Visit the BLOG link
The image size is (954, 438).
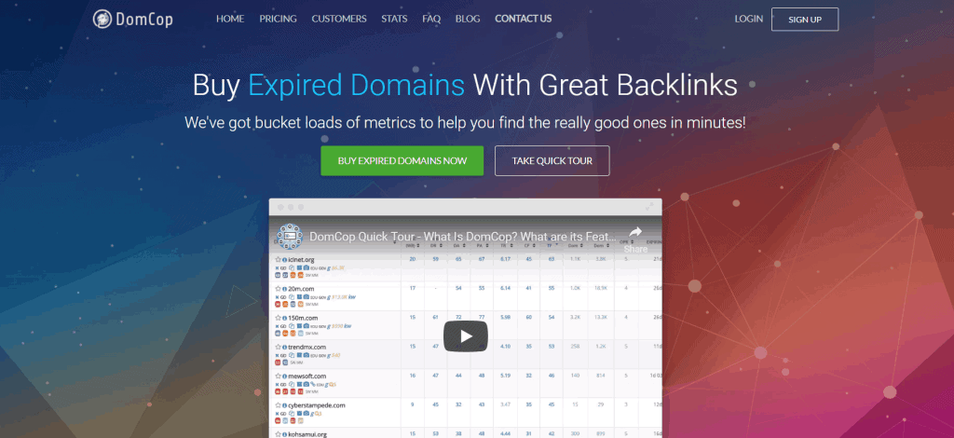click(468, 19)
